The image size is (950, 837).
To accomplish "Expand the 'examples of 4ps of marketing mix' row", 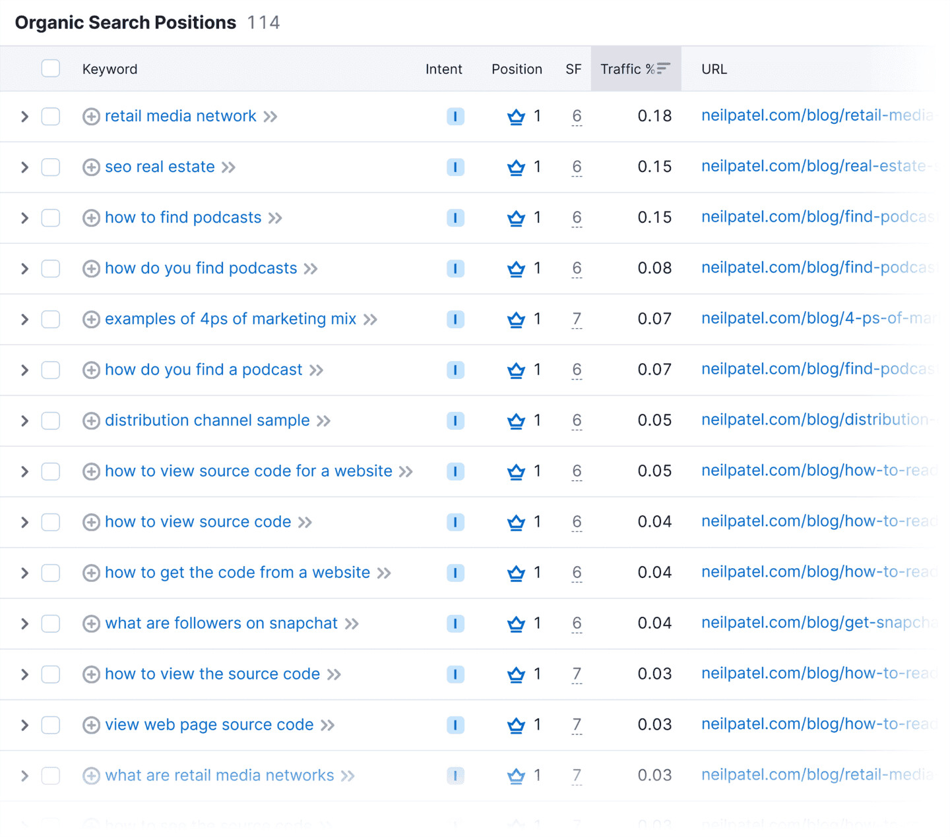I will tap(24, 320).
